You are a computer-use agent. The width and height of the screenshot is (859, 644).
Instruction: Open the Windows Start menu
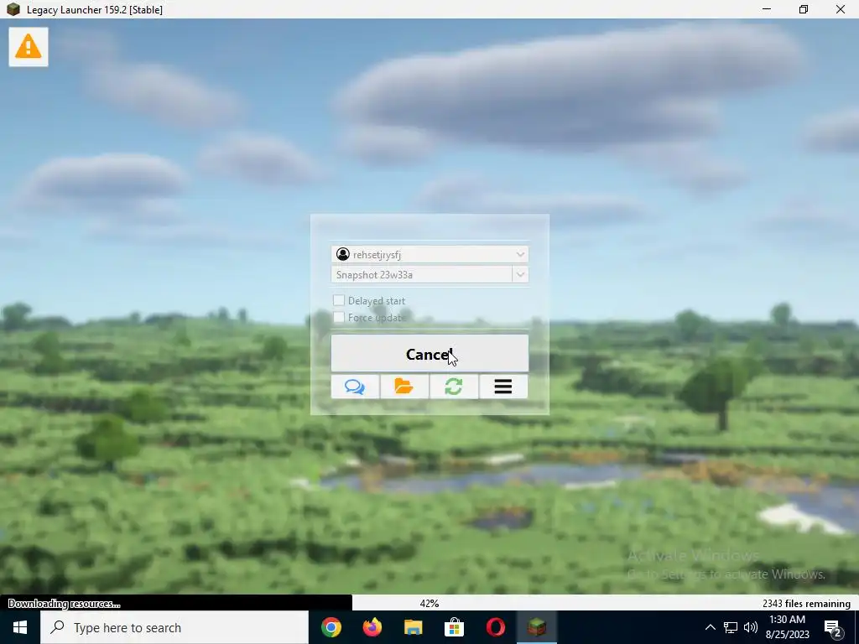20,627
